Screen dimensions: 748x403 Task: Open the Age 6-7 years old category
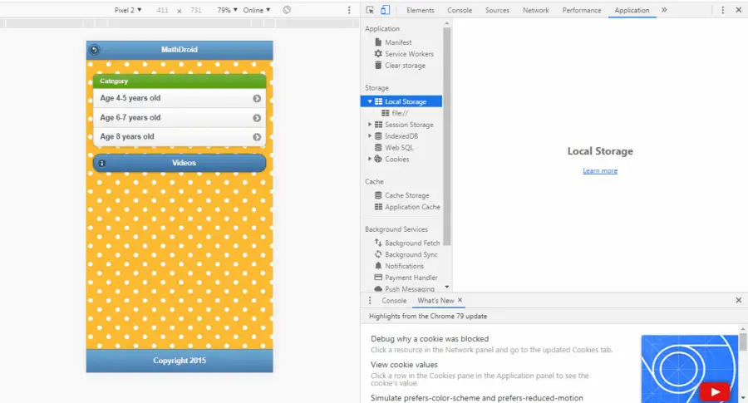[180, 118]
